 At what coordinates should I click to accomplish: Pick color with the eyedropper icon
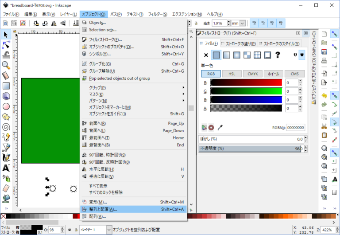[x=220, y=127]
